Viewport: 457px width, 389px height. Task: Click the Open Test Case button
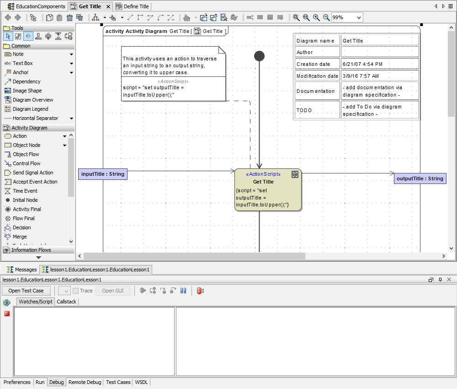(x=26, y=291)
